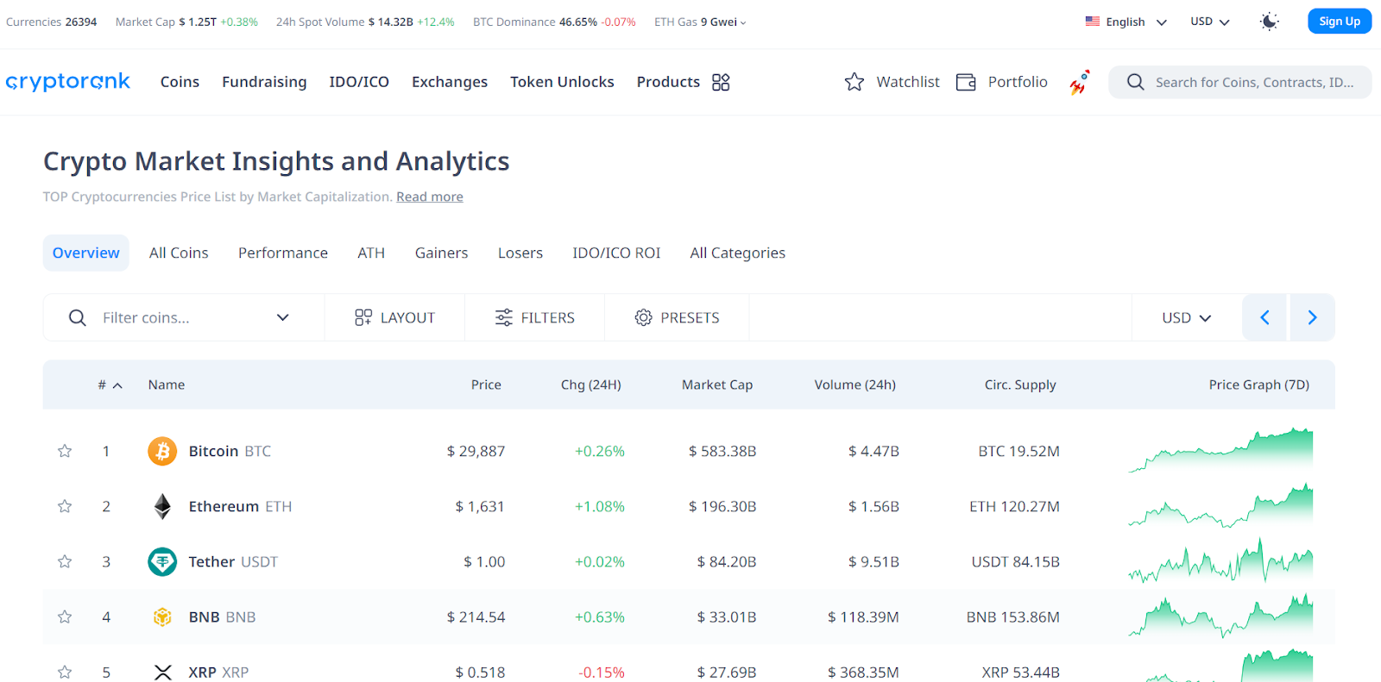Screen dimensions: 1381x682
Task: Click the XRP coin logo
Action: point(162,672)
